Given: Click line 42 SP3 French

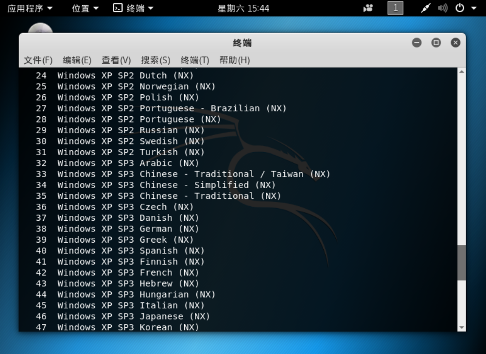Looking at the screenshot, I should coord(118,272).
